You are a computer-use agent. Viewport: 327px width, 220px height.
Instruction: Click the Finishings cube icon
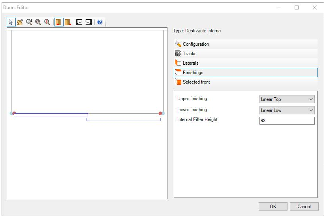(x=178, y=72)
